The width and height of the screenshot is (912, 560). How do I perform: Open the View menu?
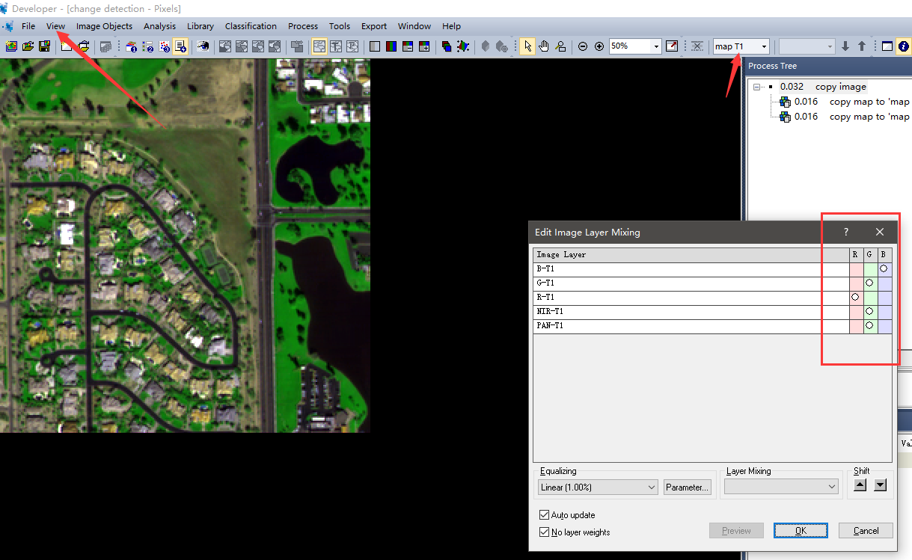point(55,26)
